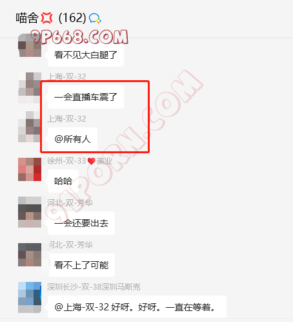Click the red anger emoji in group title
Viewport: 293px width, 322px height.
click(46, 18)
